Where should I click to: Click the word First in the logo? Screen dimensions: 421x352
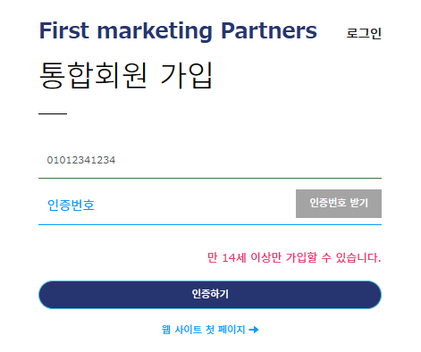[x=64, y=30]
